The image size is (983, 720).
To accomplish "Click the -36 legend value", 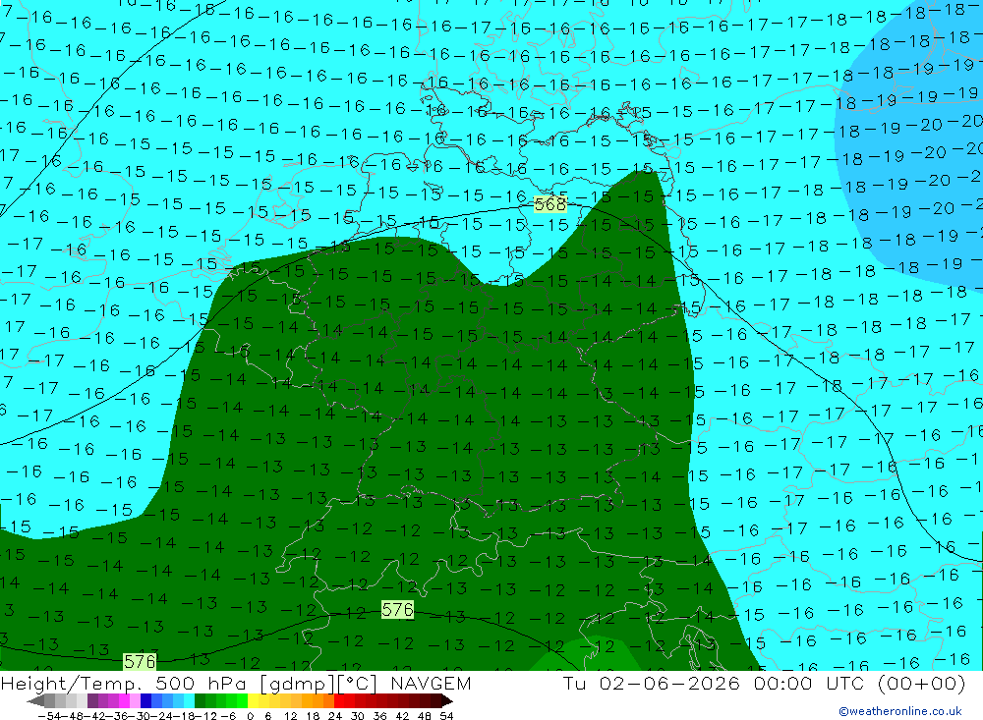I will 117,716.
